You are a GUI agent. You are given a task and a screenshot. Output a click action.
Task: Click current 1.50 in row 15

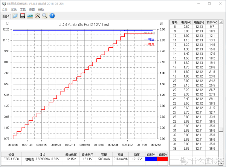pyautogui.click(x=186, y=58)
